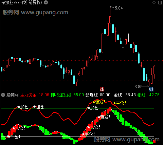
Task: Click the white ★半仓! signal at the bottom left
Action: pos(14,137)
